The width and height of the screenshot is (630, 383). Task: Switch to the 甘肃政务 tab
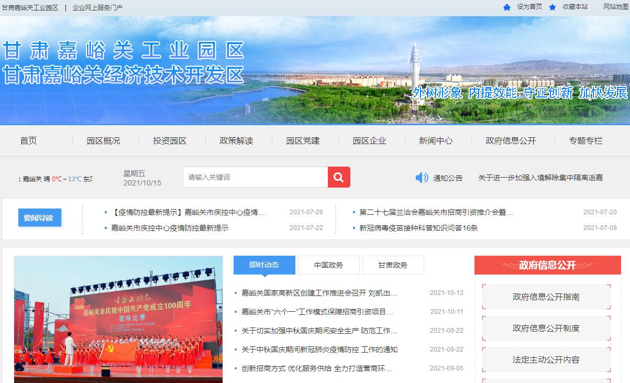click(393, 265)
